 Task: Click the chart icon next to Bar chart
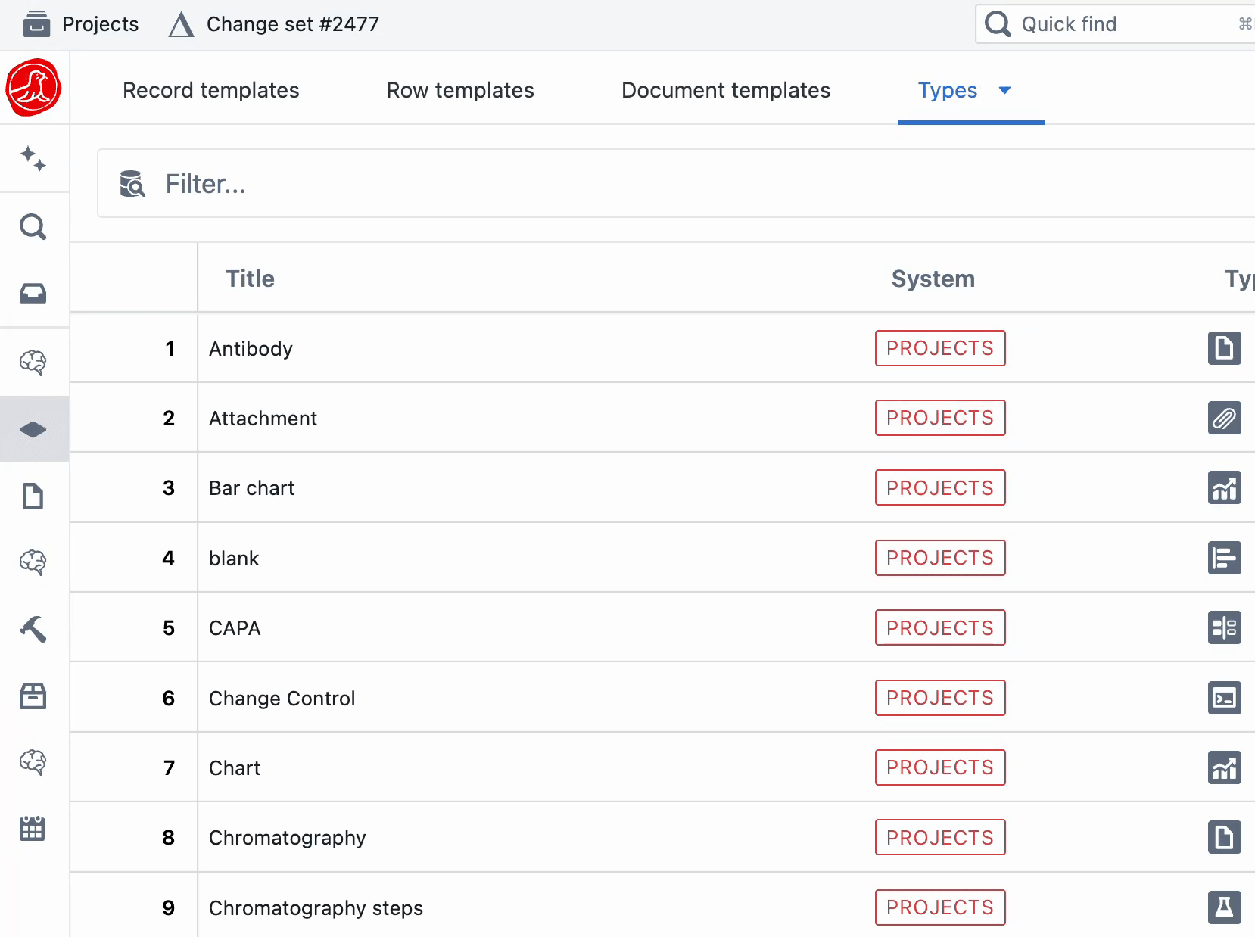coord(1224,487)
